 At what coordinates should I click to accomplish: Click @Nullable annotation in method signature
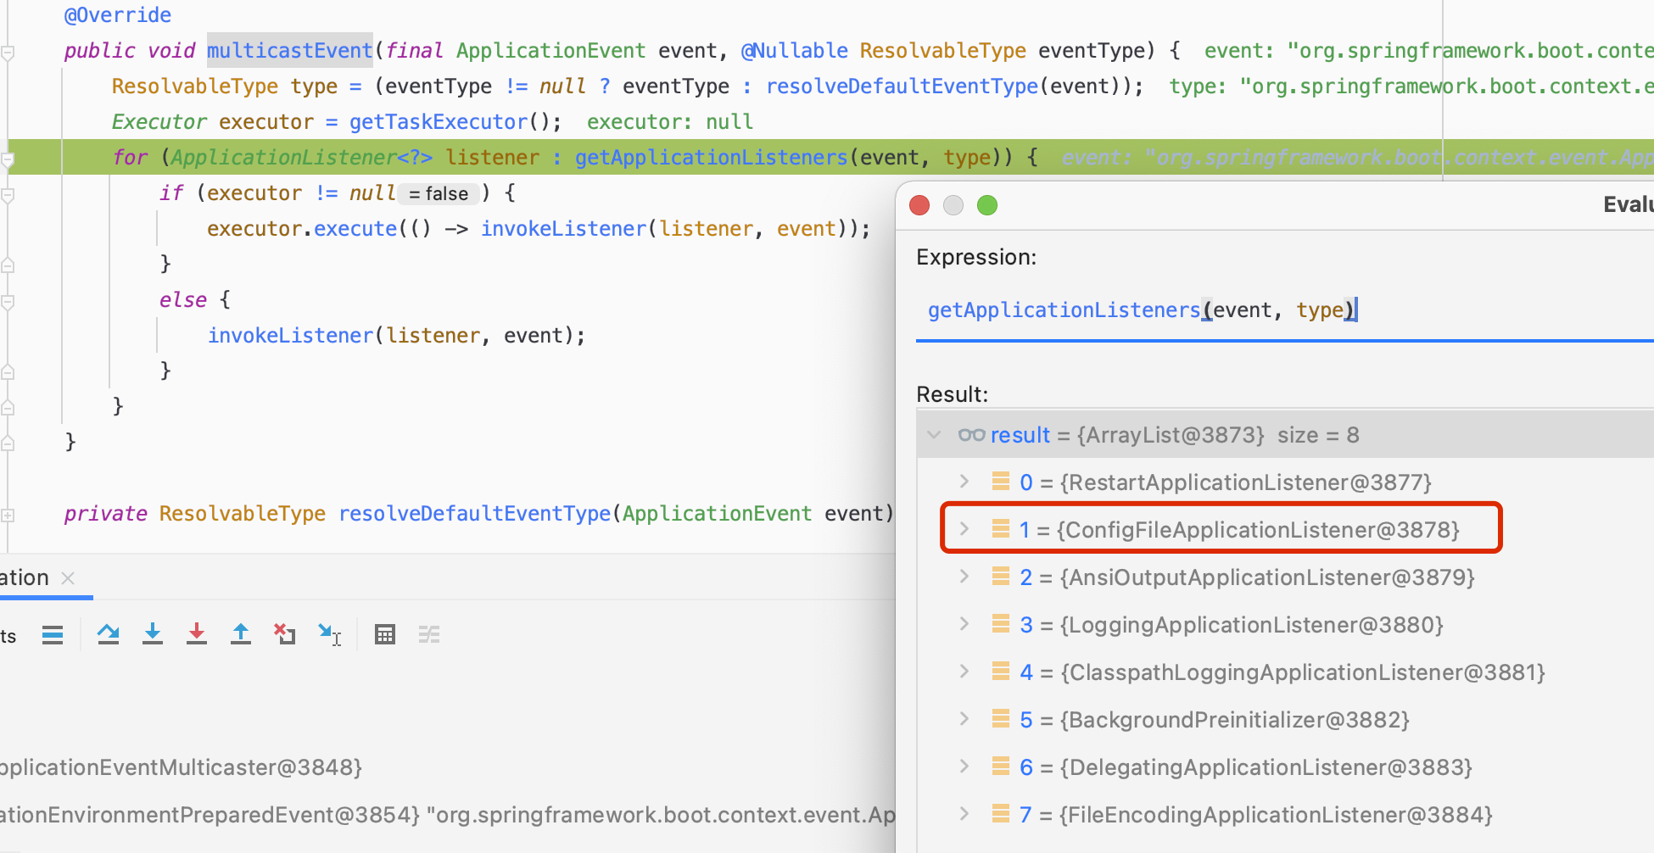coord(795,51)
